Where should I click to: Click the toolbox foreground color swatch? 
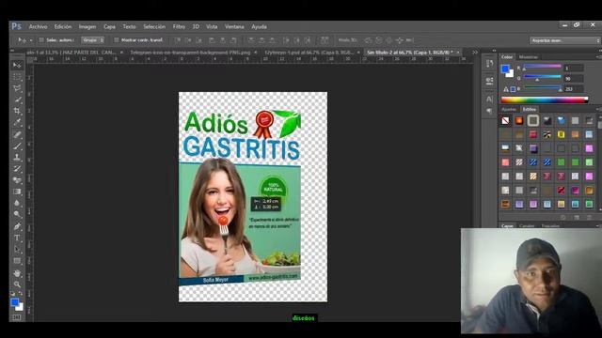pyautogui.click(x=15, y=302)
